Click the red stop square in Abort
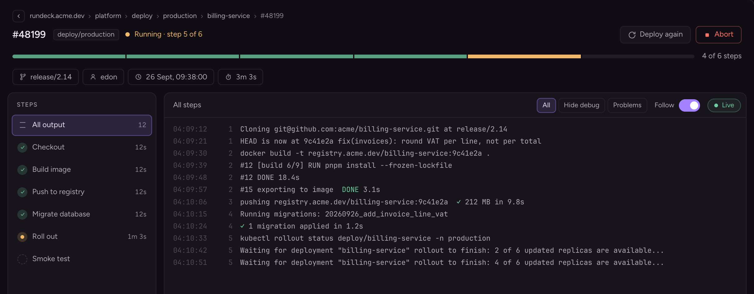The height and width of the screenshot is (294, 754). point(707,35)
